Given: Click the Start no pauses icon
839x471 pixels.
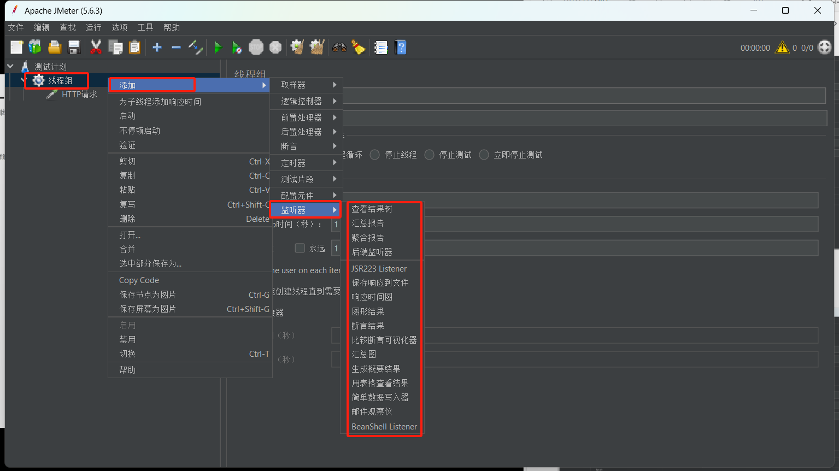Looking at the screenshot, I should [237, 48].
